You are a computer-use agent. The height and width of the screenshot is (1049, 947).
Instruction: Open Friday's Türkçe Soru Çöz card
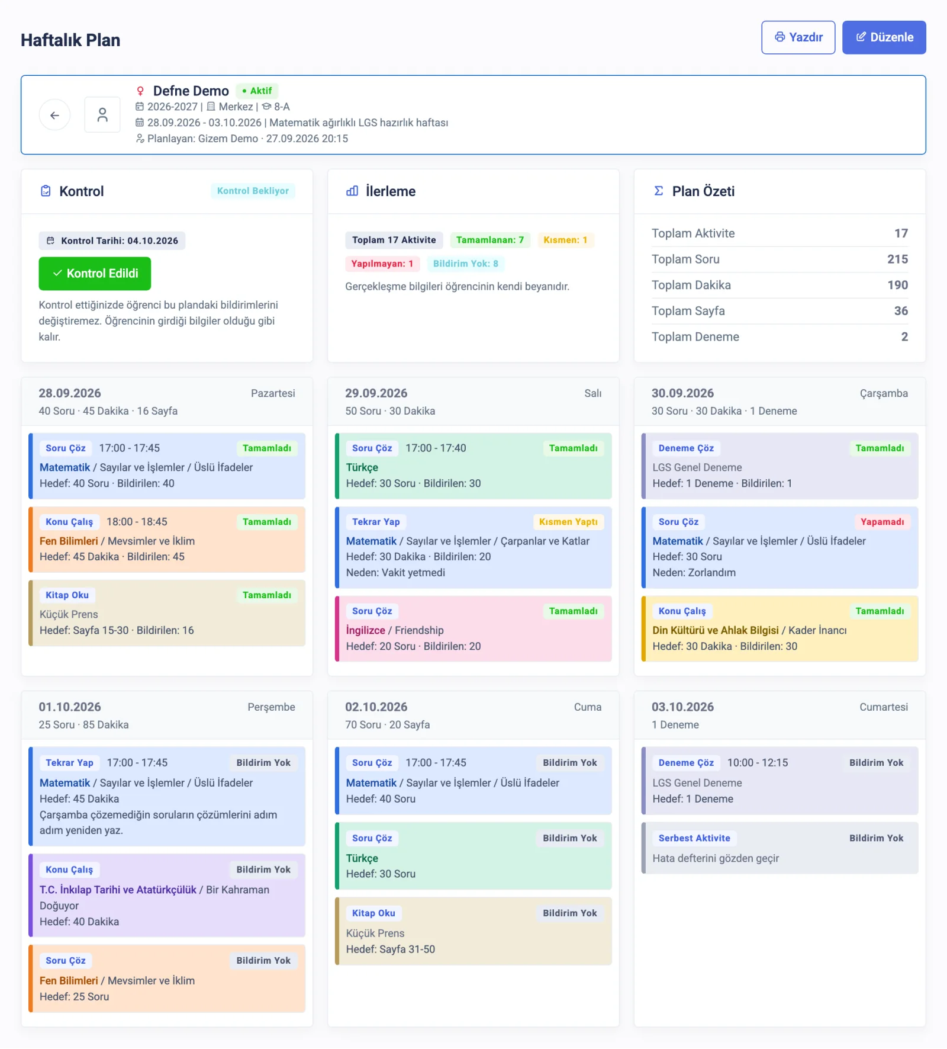click(x=474, y=856)
